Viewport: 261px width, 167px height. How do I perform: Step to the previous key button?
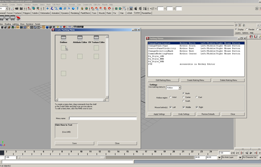click(242, 153)
